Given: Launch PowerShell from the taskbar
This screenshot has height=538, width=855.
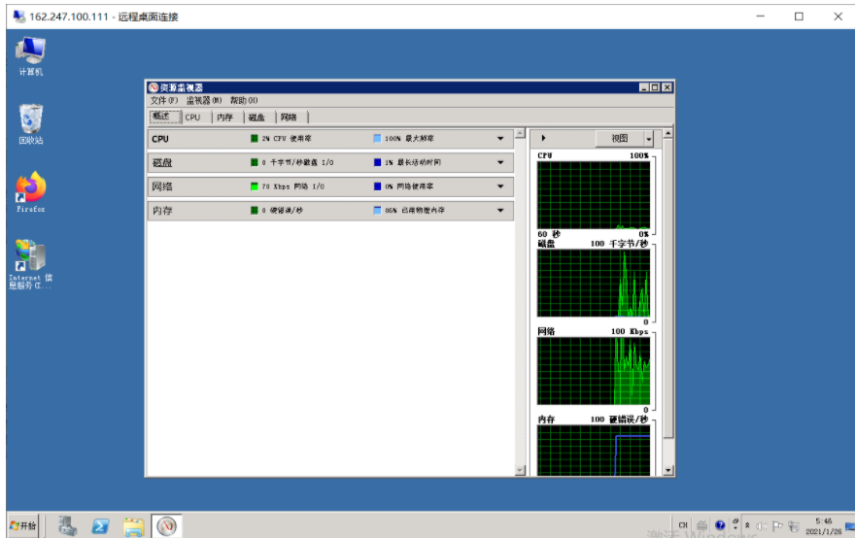Looking at the screenshot, I should pyautogui.click(x=100, y=525).
